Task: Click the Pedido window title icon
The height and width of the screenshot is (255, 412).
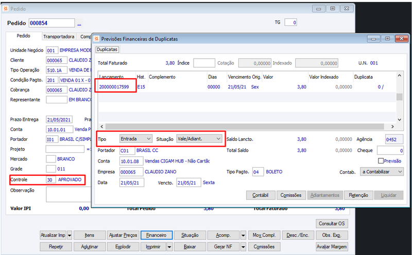Action: [x=6, y=9]
